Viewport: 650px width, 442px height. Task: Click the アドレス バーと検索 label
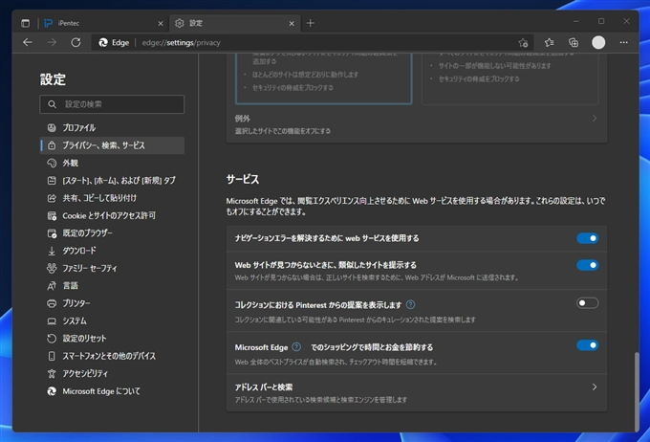(264, 387)
